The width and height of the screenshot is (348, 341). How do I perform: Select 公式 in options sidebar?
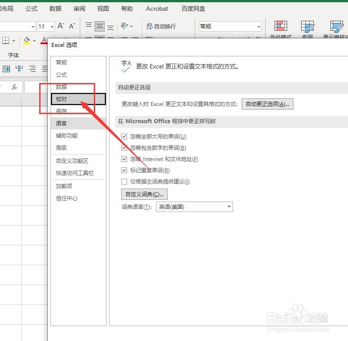(78, 75)
